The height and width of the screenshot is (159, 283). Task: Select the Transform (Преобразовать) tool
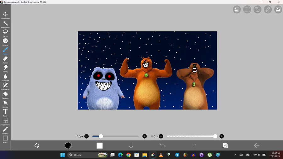pyautogui.click(x=5, y=15)
